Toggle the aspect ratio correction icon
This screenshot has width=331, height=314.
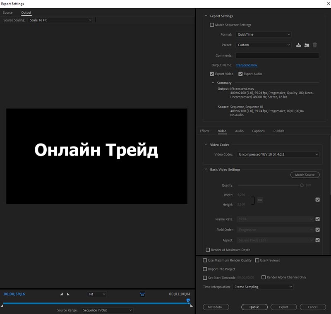tap(142, 294)
